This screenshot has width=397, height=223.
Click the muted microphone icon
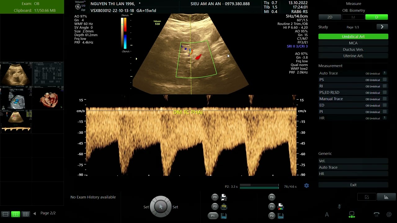click(339, 206)
